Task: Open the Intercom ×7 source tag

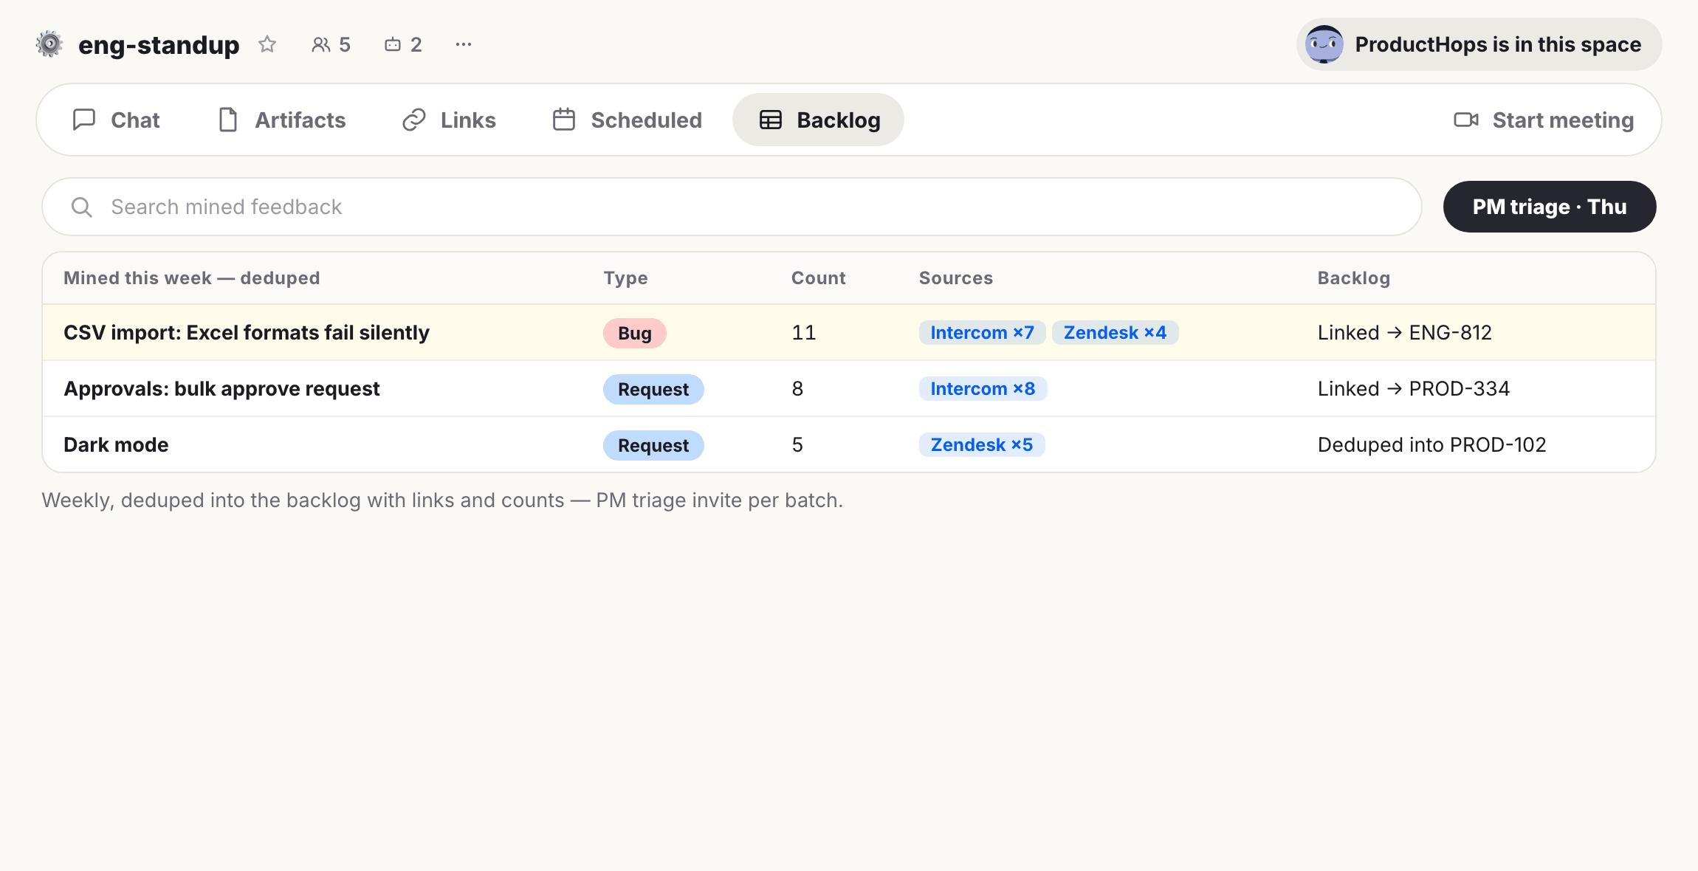Action: pos(982,332)
